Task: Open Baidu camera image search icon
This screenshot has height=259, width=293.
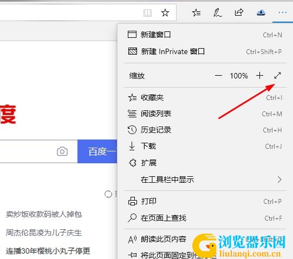Action: click(62, 151)
